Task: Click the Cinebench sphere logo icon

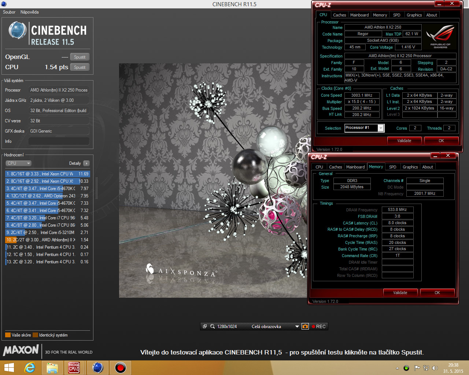Action: coord(17,30)
